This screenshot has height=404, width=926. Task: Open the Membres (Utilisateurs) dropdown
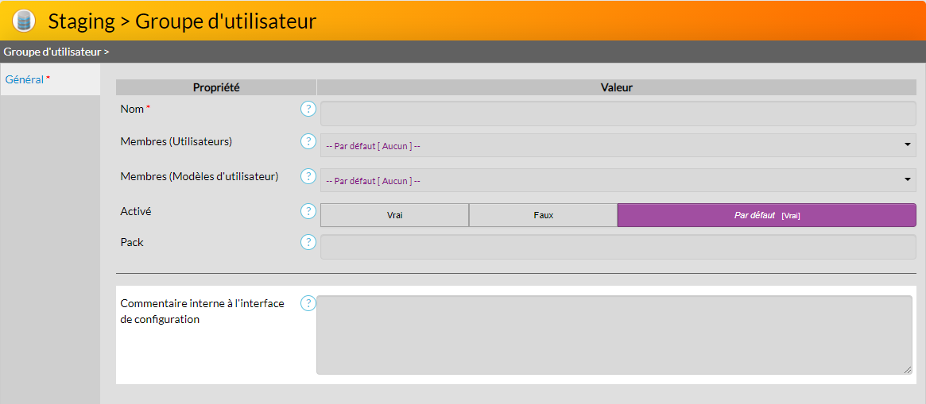[618, 145]
